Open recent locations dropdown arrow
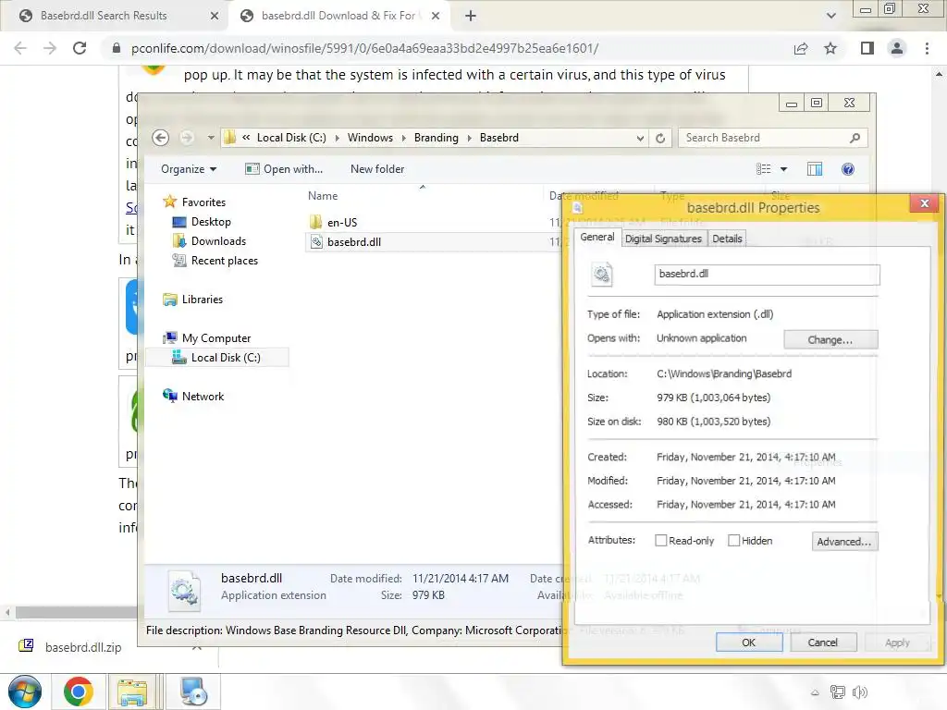 tap(210, 138)
